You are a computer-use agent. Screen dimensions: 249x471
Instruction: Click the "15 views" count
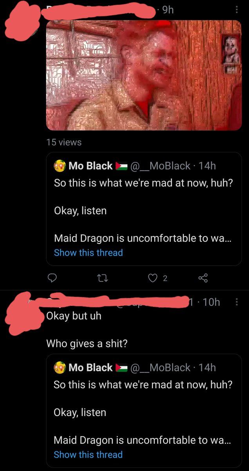(x=64, y=142)
